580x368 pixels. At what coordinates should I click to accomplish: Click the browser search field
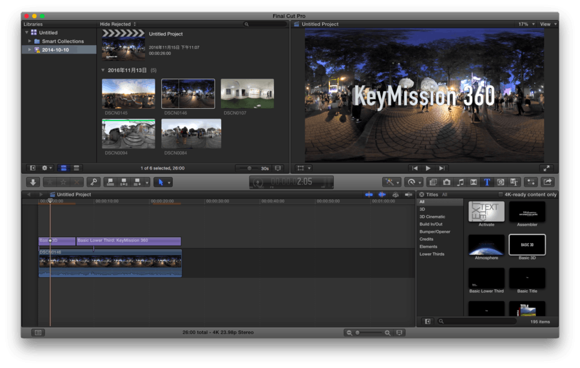click(265, 24)
